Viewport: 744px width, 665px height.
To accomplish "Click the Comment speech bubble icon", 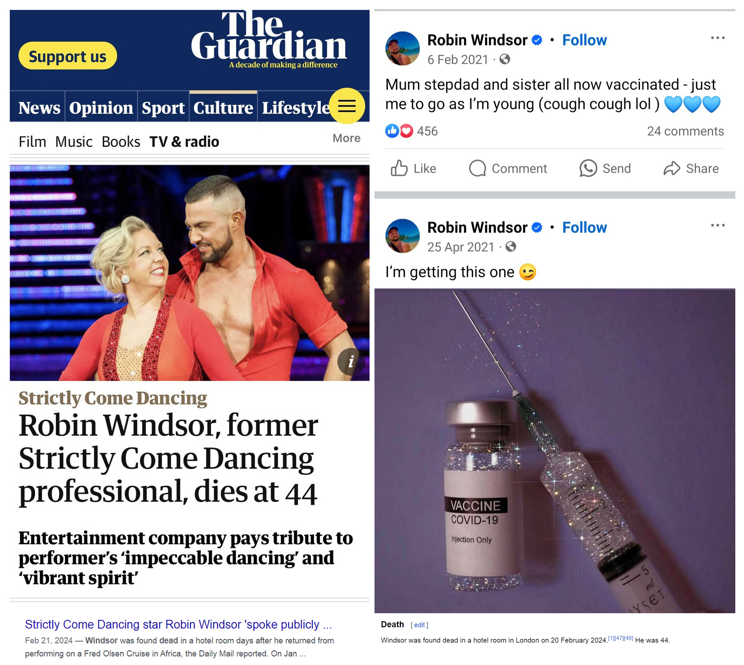I will [x=477, y=168].
